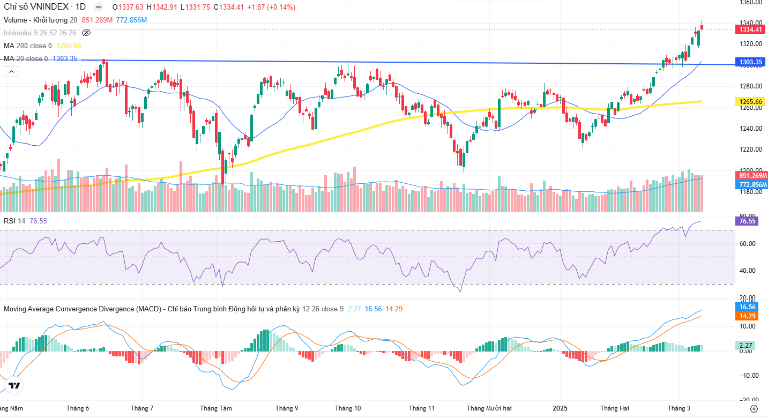Click the C1334.41 close value in header
This screenshot has height=418, width=768.
[x=228, y=7]
